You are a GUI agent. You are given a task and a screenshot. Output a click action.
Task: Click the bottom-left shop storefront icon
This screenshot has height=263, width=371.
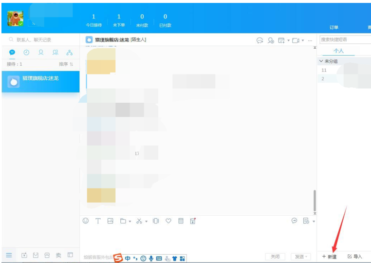tap(47, 255)
